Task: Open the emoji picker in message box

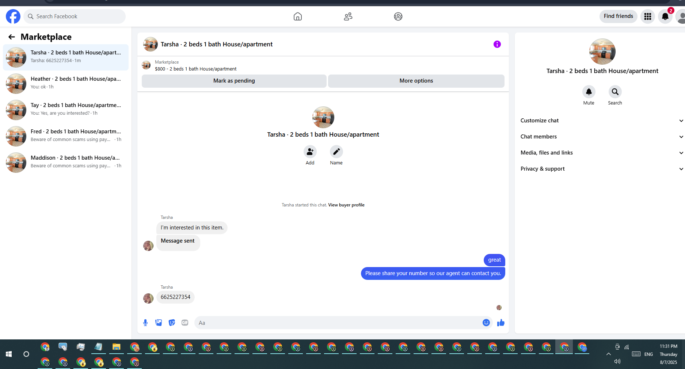Action: click(486, 323)
